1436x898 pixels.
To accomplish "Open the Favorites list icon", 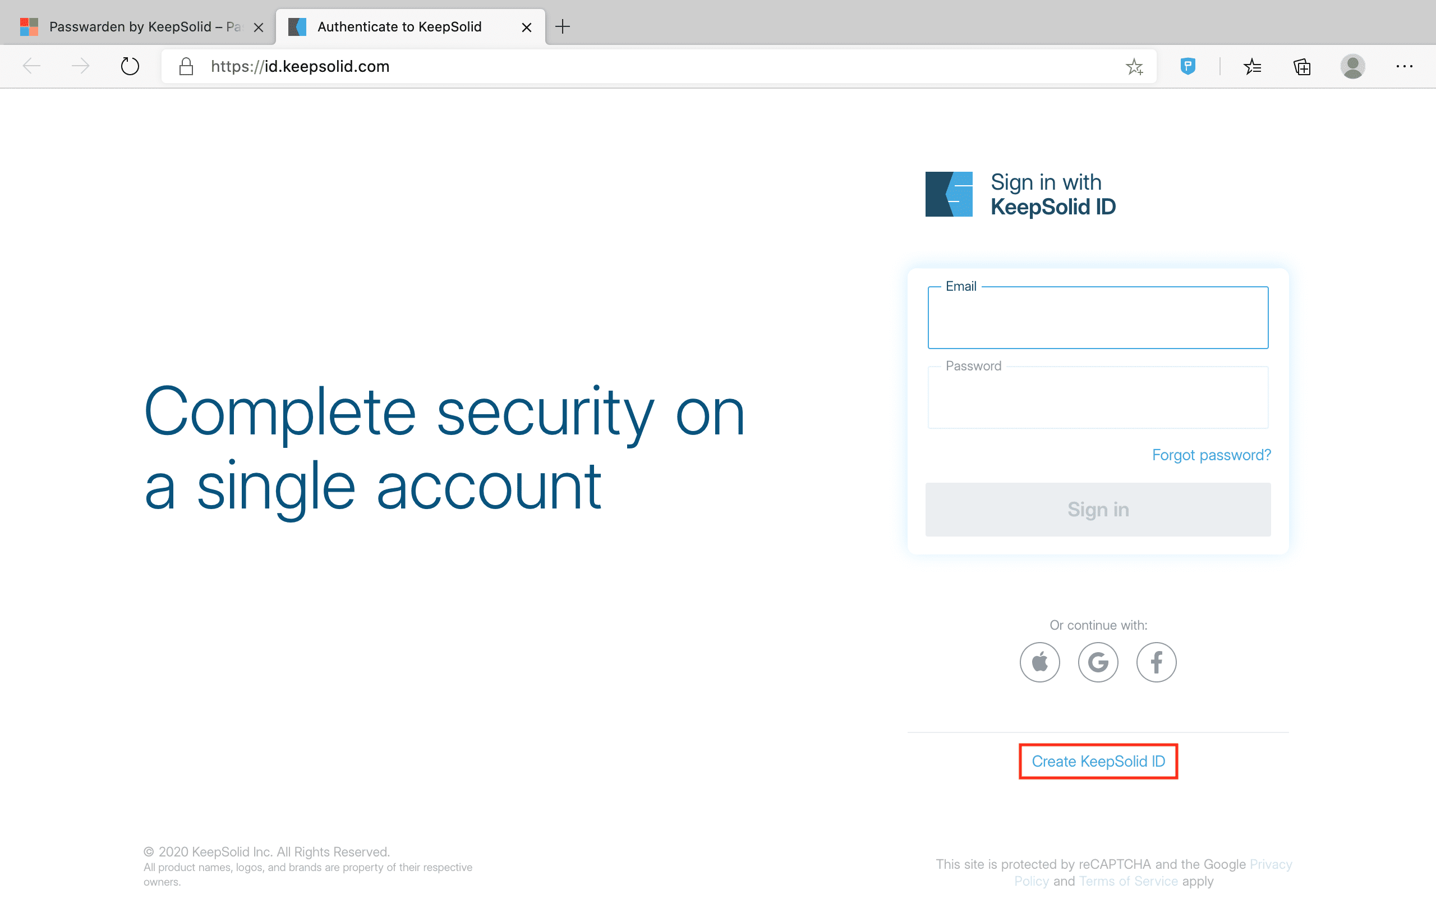I will click(1252, 67).
